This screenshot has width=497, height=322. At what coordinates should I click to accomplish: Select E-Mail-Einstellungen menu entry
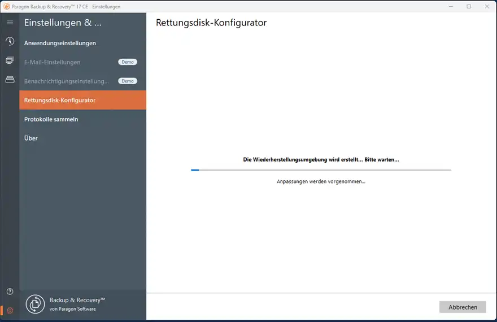(x=82, y=62)
